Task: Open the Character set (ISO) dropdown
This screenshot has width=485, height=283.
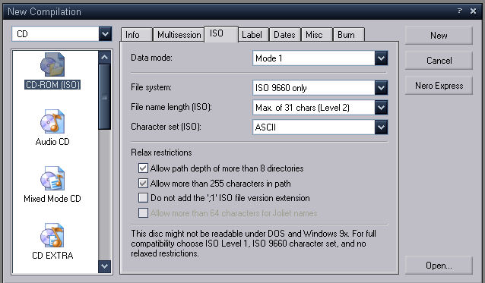Action: 381,127
